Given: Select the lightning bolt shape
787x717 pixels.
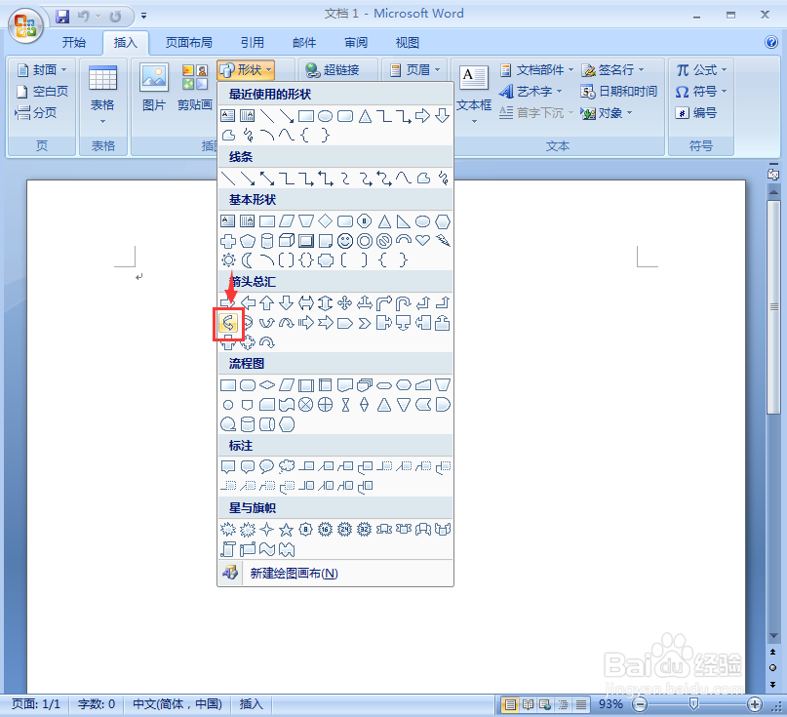Looking at the screenshot, I should coord(443,241).
